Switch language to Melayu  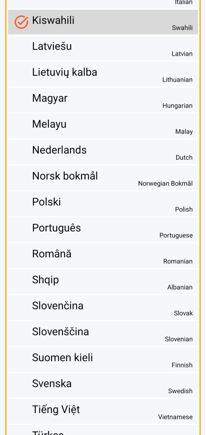pos(103,126)
